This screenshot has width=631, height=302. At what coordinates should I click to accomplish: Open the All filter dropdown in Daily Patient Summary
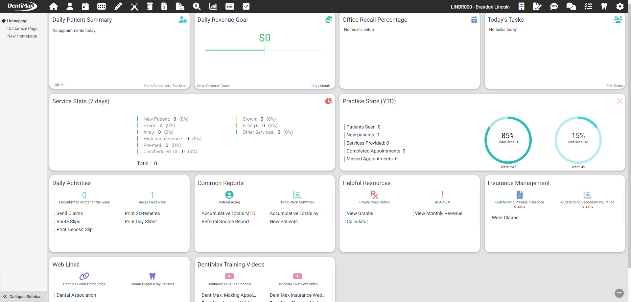[x=58, y=85]
